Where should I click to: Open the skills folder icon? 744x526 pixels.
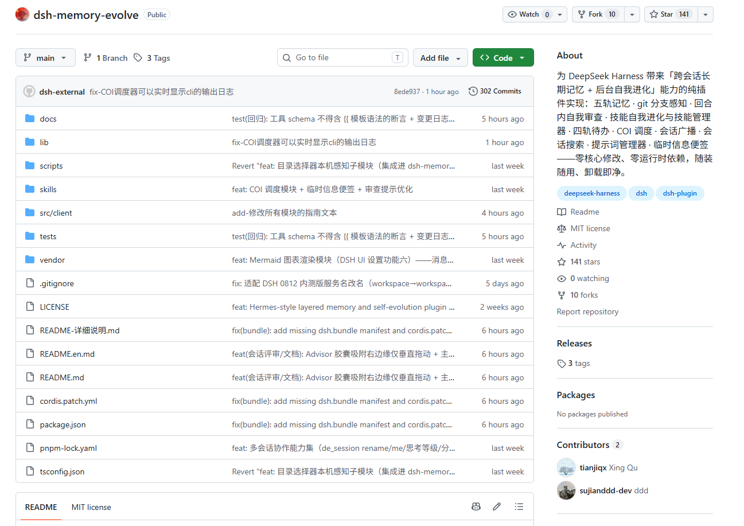pyautogui.click(x=30, y=189)
